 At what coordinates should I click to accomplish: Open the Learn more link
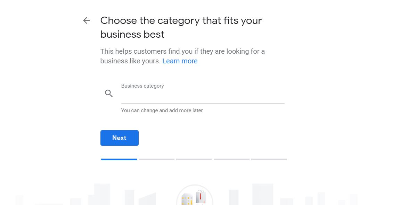pos(180,61)
